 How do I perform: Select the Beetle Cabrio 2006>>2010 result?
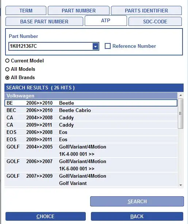(x=91, y=110)
